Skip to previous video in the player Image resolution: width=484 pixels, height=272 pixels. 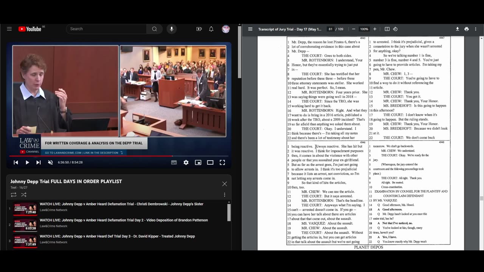16,162
